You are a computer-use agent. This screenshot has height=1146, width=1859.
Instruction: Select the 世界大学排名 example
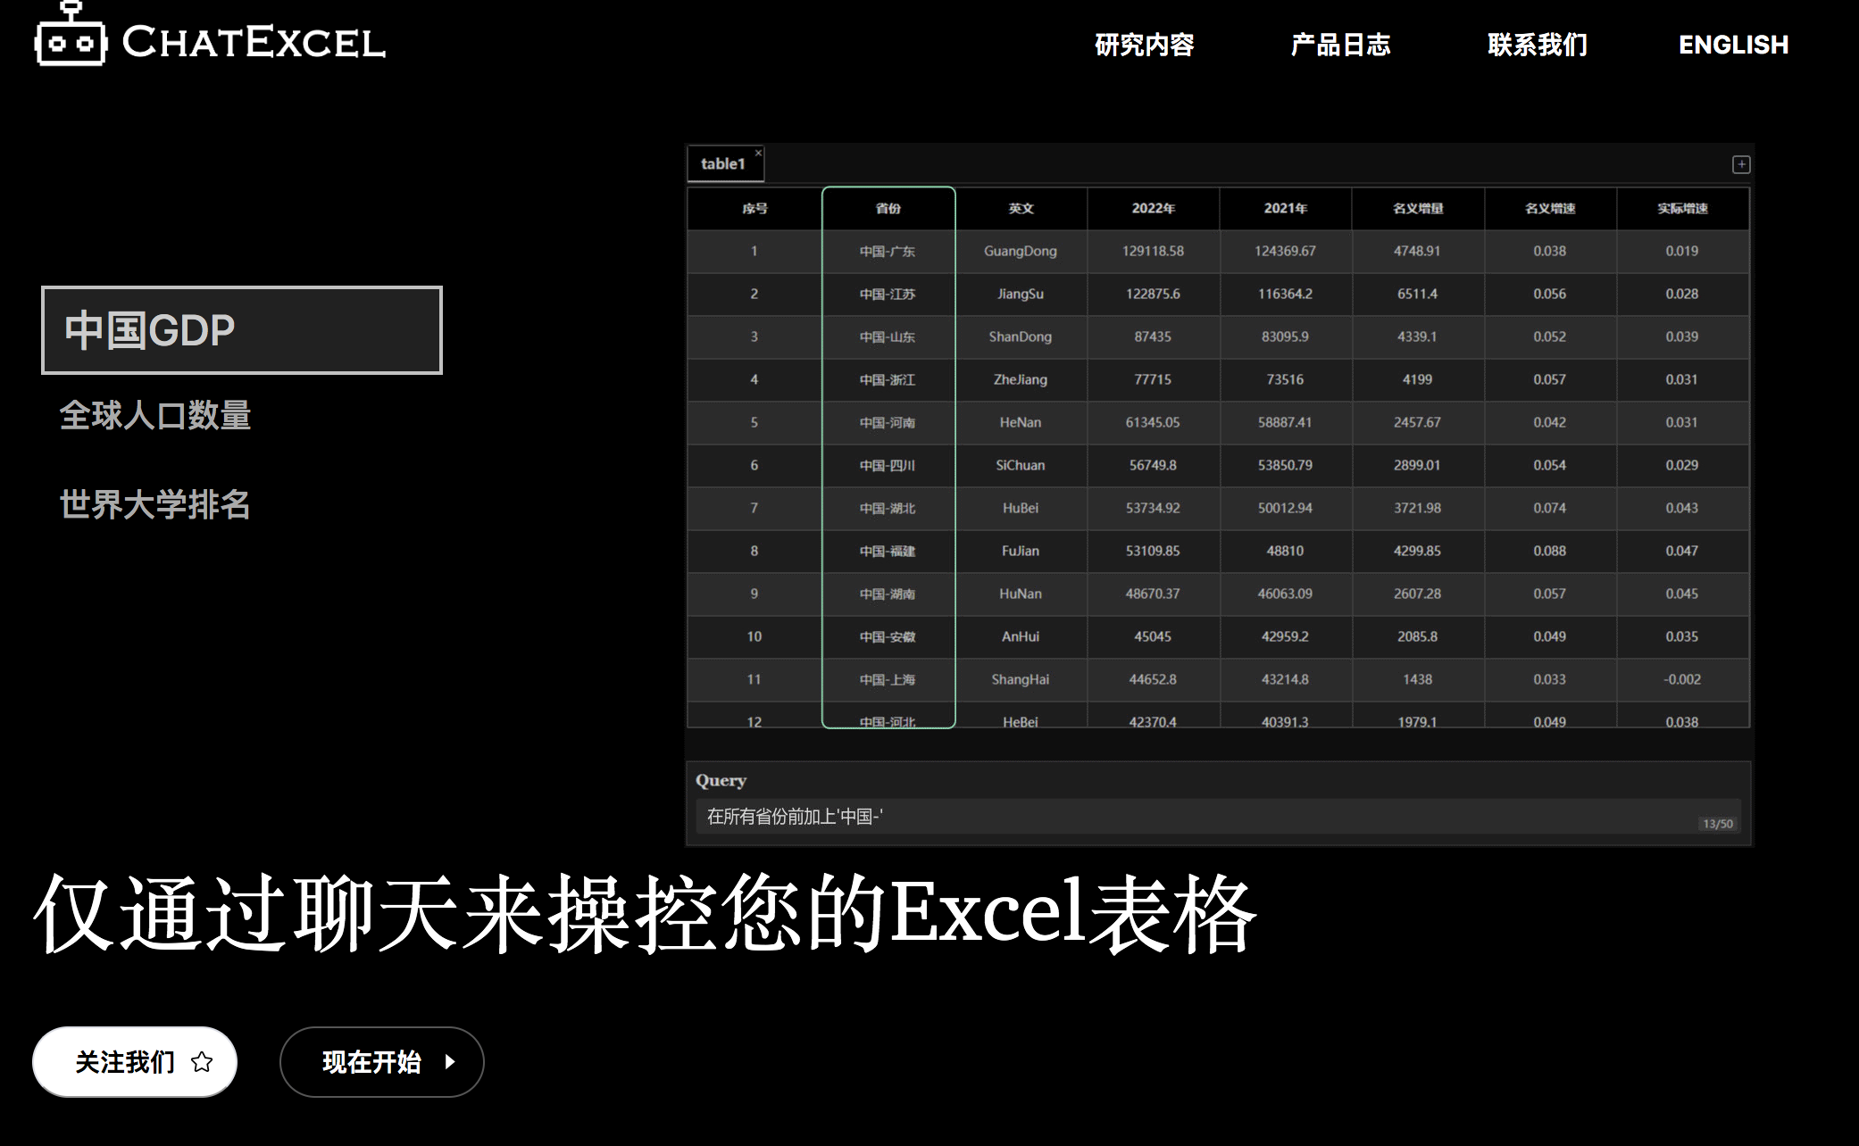pos(155,505)
